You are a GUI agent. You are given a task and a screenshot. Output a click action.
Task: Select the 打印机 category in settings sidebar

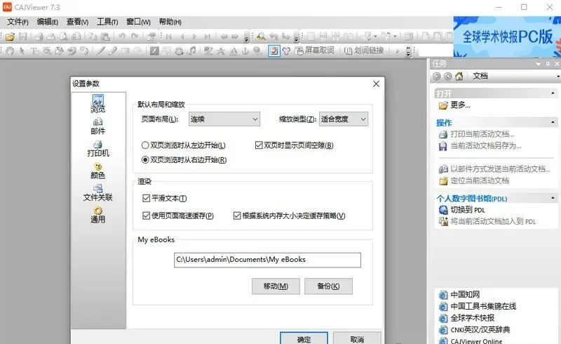[98, 149]
